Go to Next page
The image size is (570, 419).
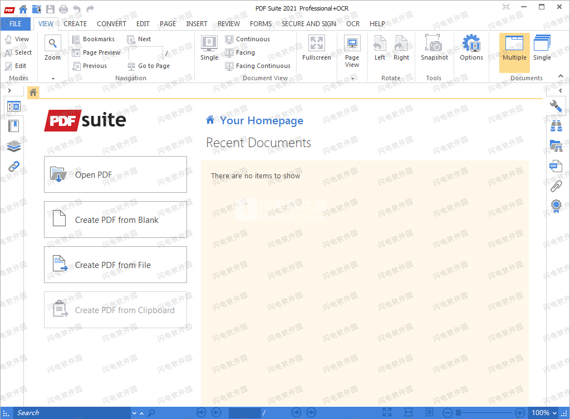[139, 39]
